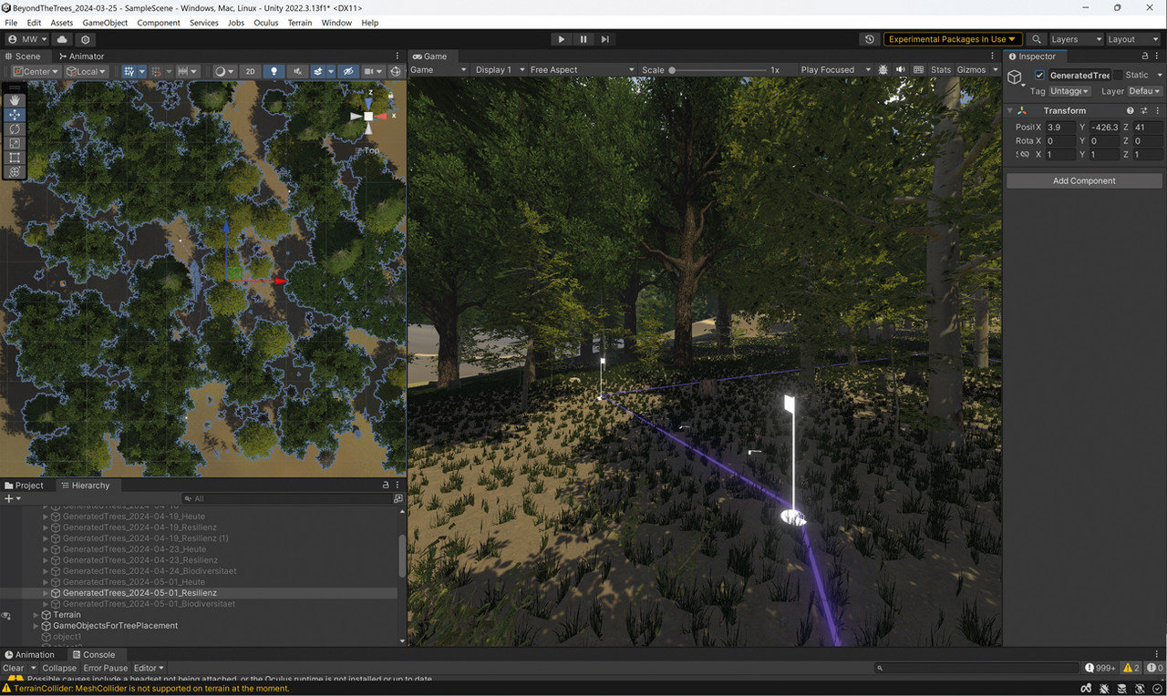Open Transform component help icon

point(1130,110)
